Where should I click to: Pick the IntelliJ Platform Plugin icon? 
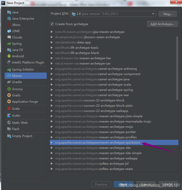[x=9, y=62]
